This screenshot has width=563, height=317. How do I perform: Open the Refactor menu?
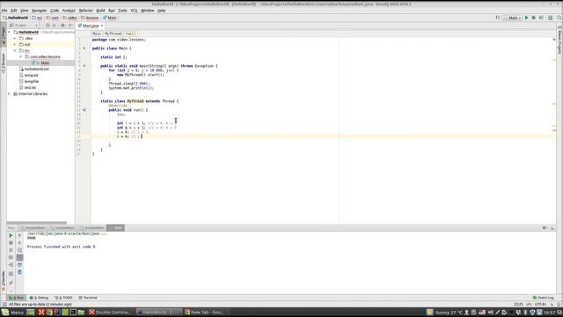(85, 11)
